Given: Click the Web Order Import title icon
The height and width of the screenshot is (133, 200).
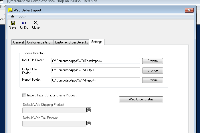Looking at the screenshot, I should click(x=10, y=10).
